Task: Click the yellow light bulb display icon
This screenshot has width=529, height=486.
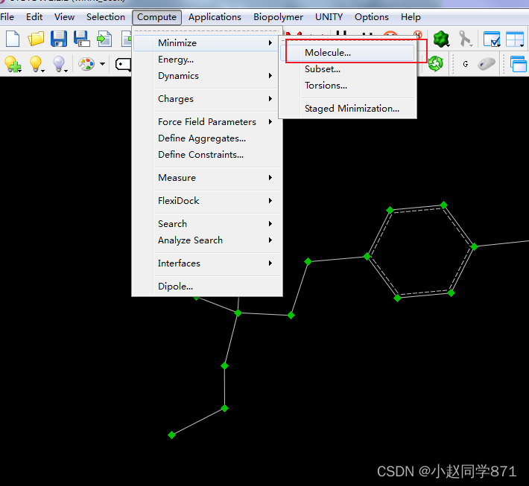Action: coord(36,64)
